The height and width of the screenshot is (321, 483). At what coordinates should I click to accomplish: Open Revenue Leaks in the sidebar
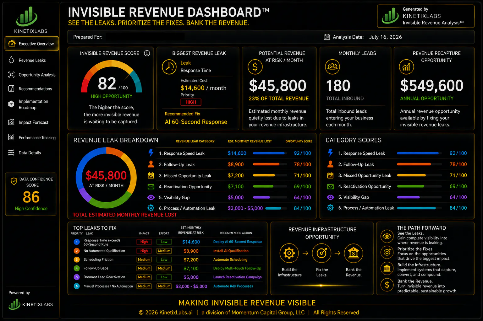32,60
